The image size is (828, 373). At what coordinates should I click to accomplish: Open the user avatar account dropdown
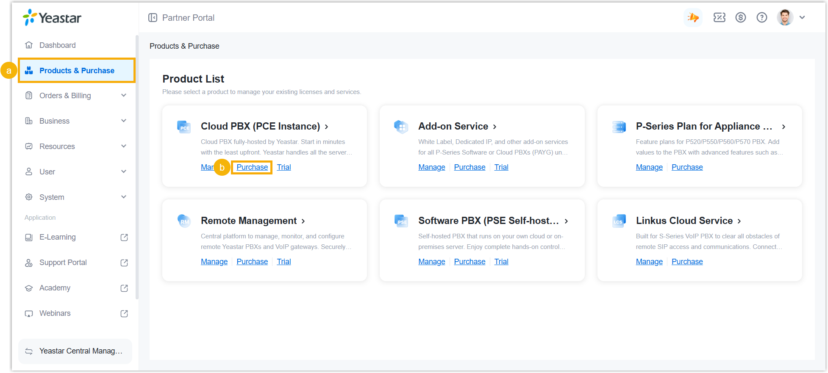tap(791, 17)
